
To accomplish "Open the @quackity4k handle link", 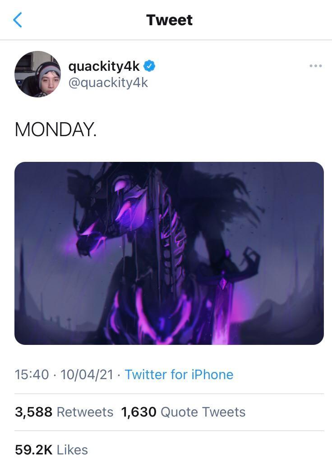I will coord(108,83).
